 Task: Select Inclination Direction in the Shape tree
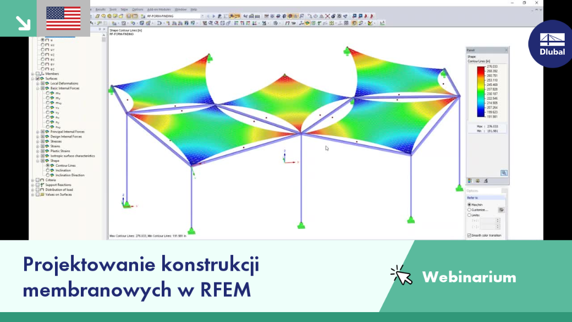coord(70,175)
